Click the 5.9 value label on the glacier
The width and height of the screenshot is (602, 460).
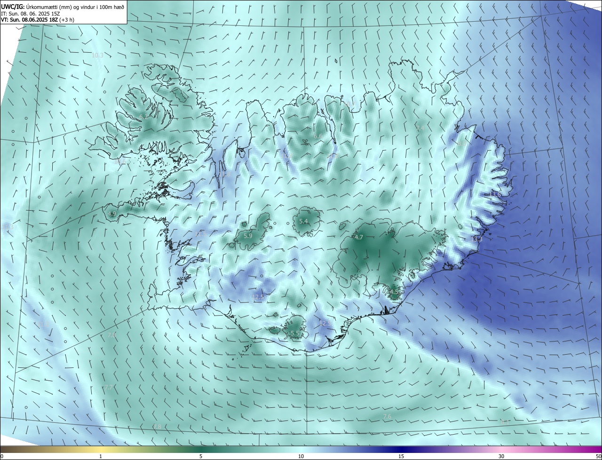(x=248, y=236)
